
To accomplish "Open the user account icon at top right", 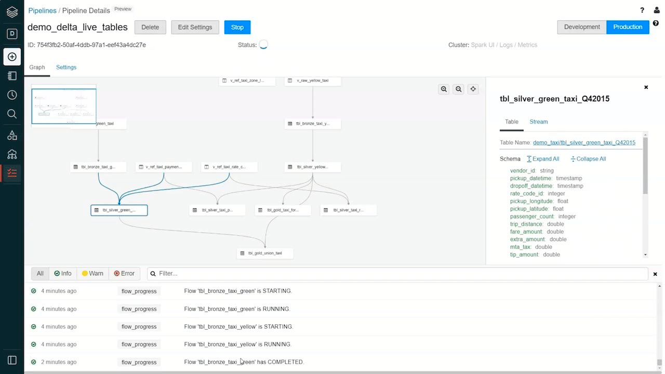I will coord(657,10).
